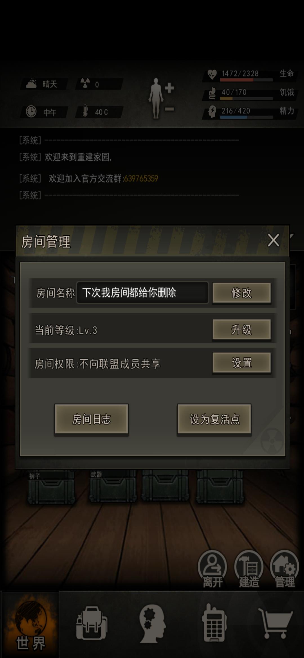304x658 pixels.
Task: Open the walkie-talkie radio icon
Action: 214,623
